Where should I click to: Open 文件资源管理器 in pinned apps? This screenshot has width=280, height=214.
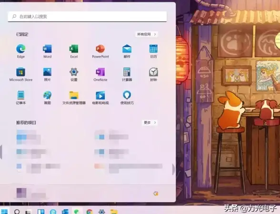point(74,97)
